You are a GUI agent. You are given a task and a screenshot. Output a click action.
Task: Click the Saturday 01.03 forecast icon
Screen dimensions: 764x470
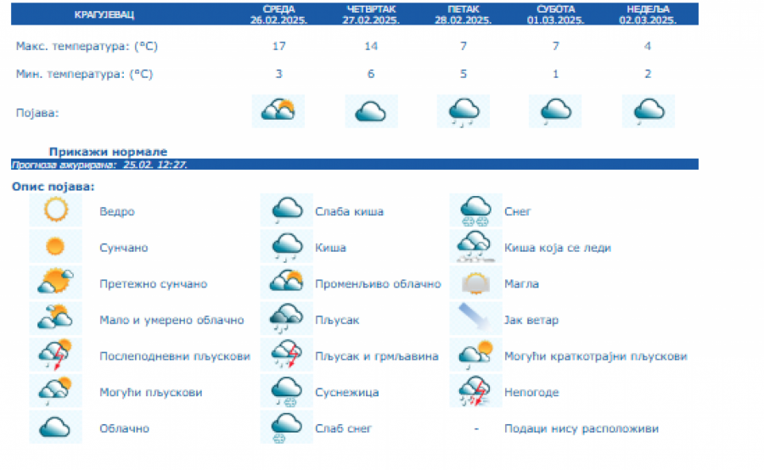tap(556, 111)
